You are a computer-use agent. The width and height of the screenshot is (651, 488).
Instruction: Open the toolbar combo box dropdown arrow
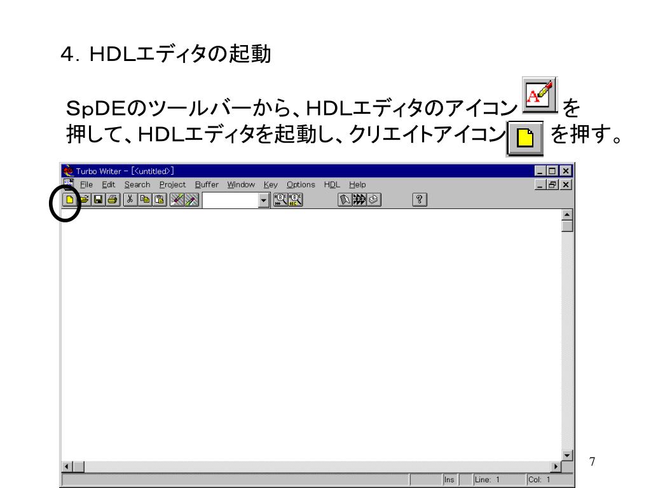264,200
